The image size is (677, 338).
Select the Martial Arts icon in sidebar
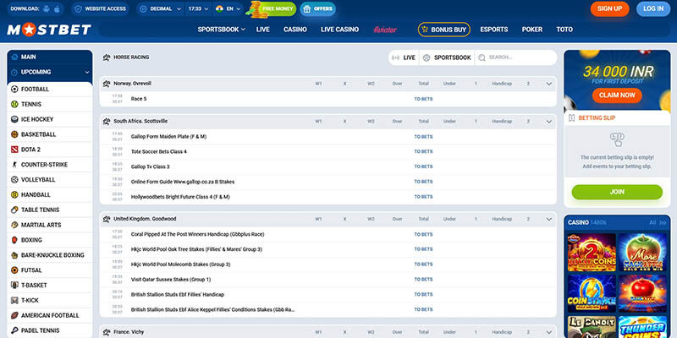[x=14, y=225]
